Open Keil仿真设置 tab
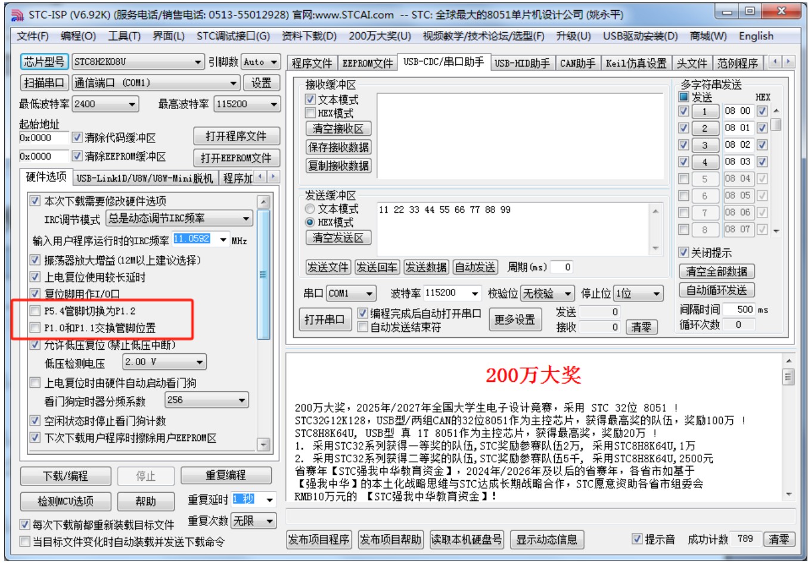Image resolution: width=808 pixels, height=563 pixels. point(636,63)
